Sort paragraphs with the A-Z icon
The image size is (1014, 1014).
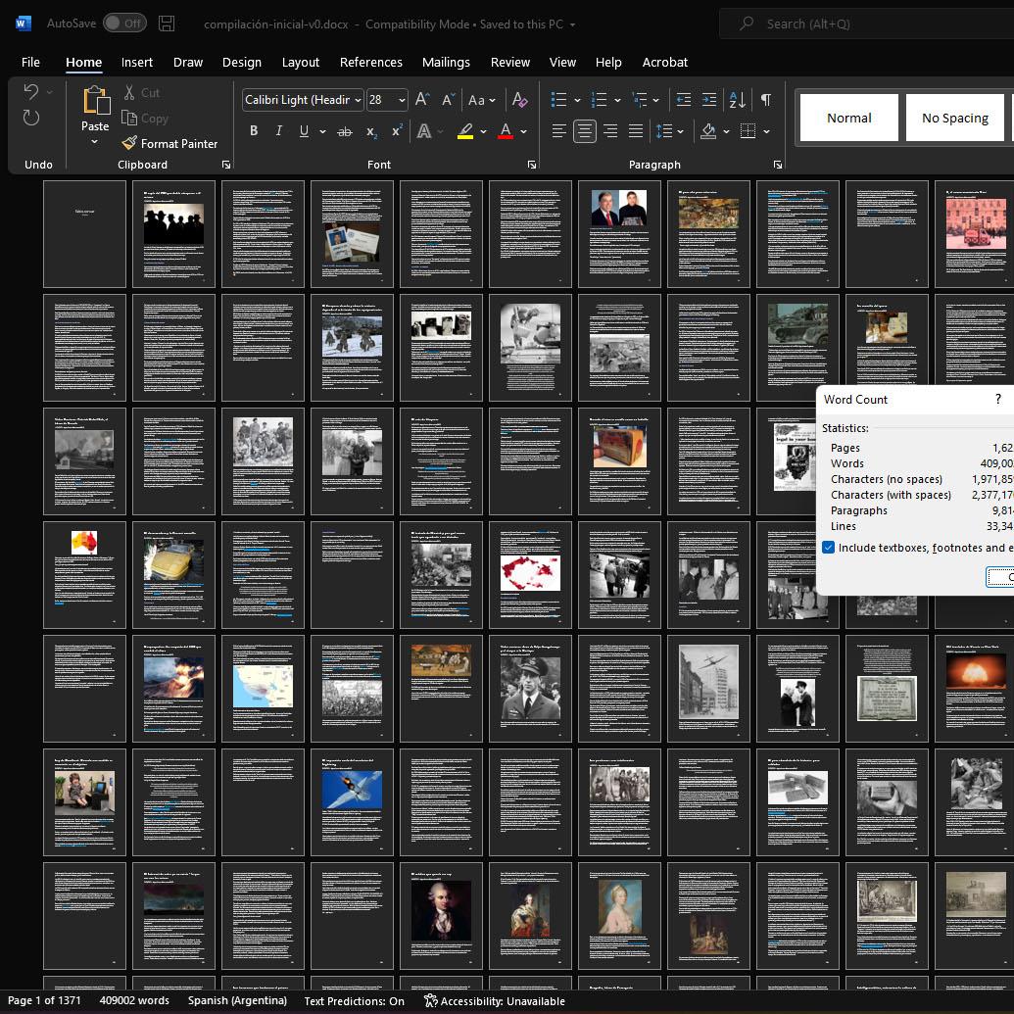(737, 100)
